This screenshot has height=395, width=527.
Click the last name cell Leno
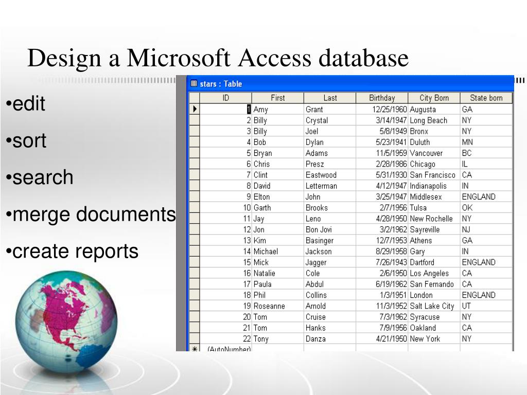click(330, 218)
